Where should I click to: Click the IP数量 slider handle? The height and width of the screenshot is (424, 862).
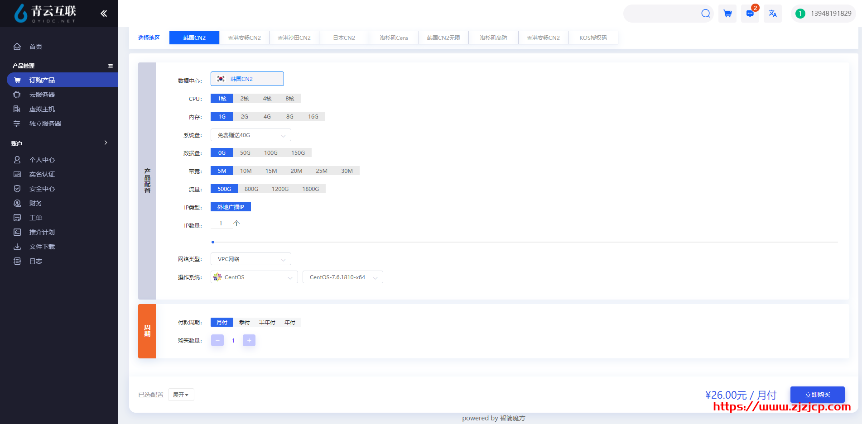click(213, 242)
